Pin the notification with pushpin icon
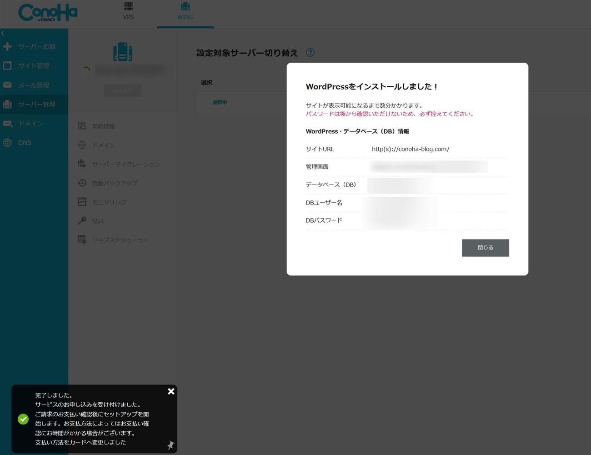 coord(170,445)
